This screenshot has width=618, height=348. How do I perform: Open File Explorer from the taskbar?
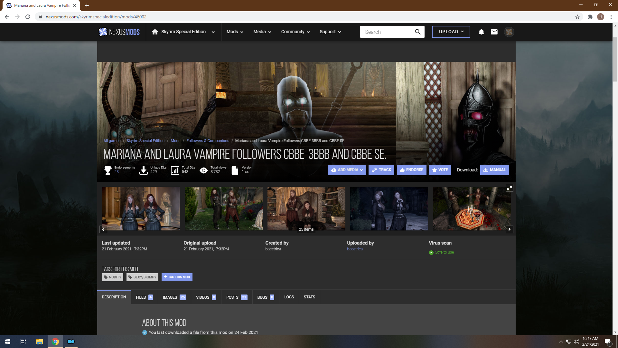point(40,342)
